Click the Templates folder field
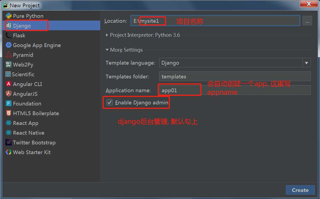320x199 pixels. (x=235, y=76)
